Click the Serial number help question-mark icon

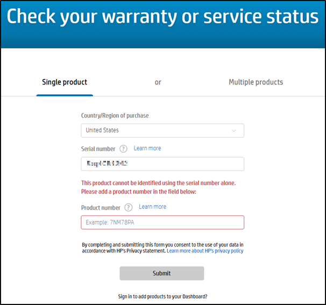(123, 149)
